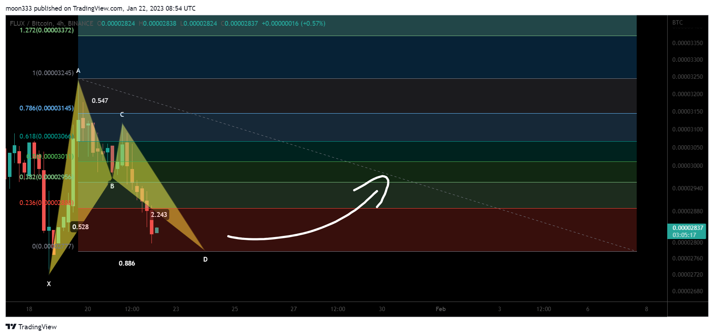Click the 18 date on time axis

[x=29, y=309]
